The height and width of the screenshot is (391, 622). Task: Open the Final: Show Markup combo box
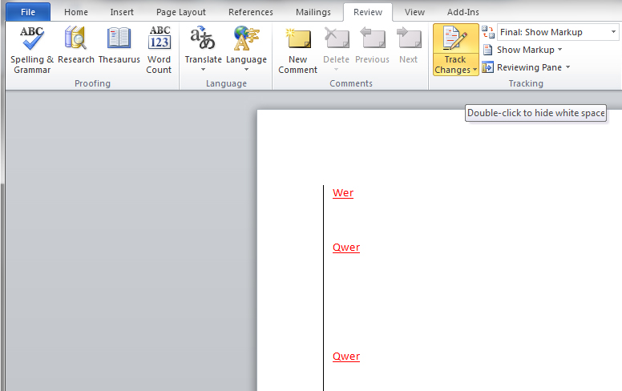pyautogui.click(x=558, y=32)
